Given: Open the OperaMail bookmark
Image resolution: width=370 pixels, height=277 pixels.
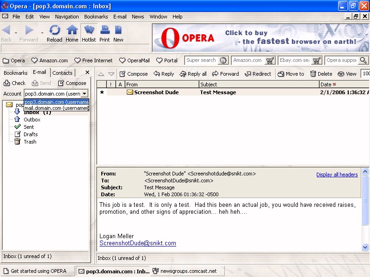Looking at the screenshot, I should point(135,60).
